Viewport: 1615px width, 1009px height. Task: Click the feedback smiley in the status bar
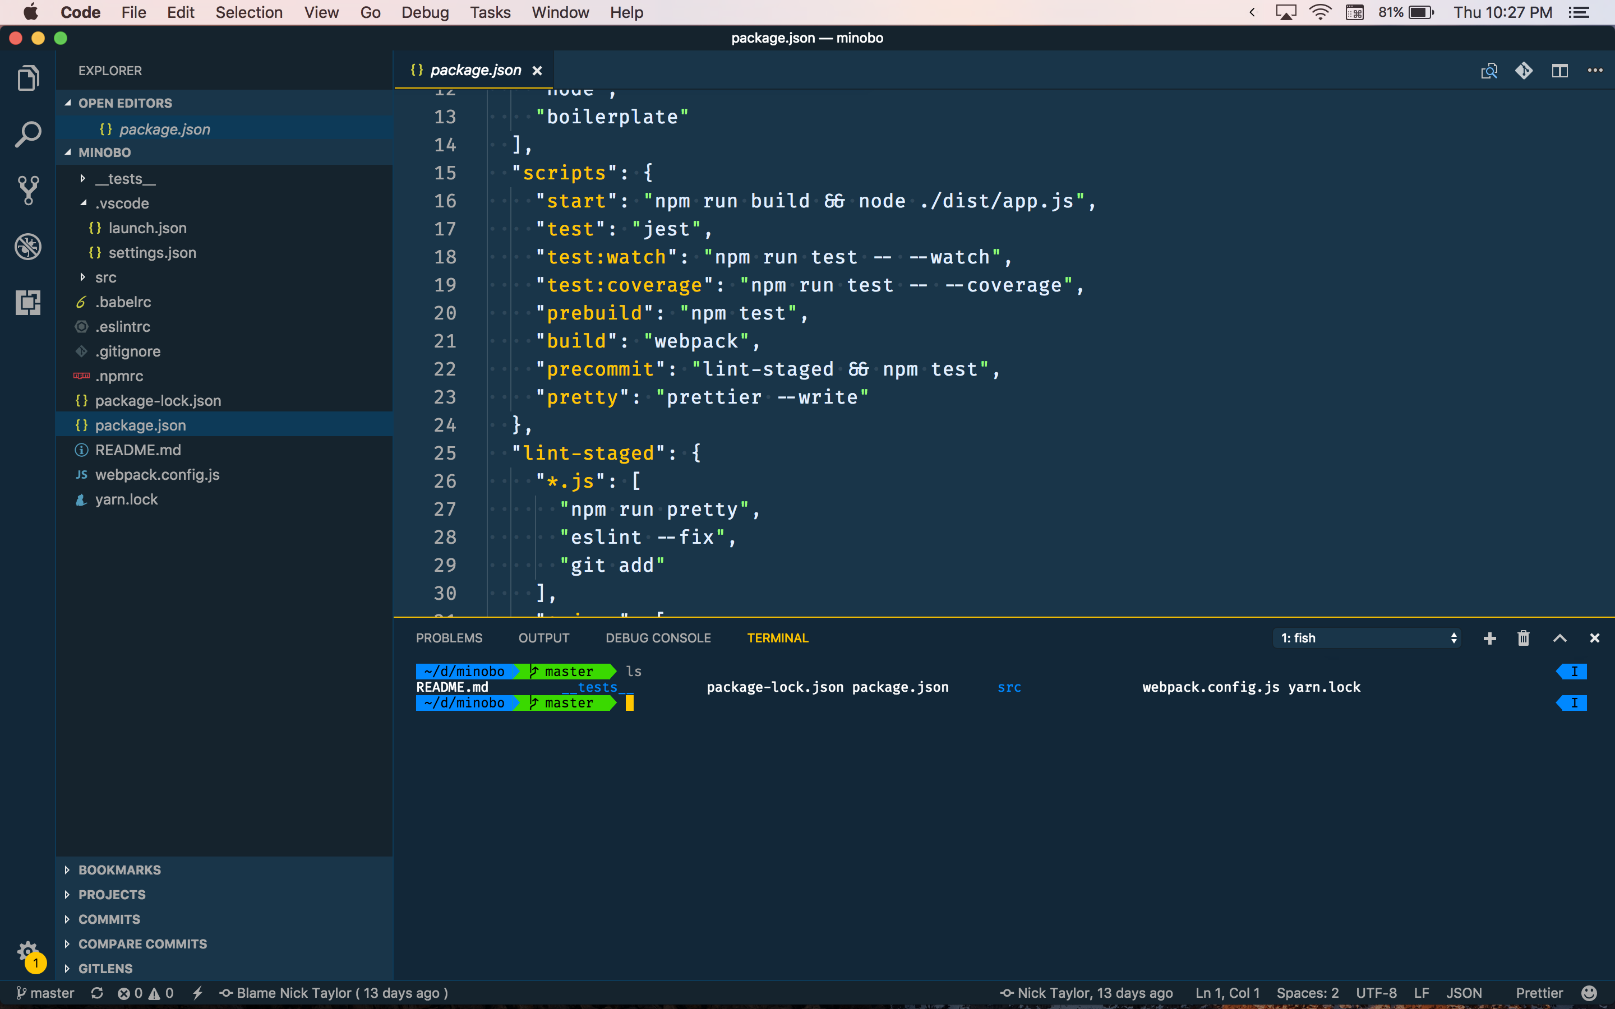tap(1587, 992)
